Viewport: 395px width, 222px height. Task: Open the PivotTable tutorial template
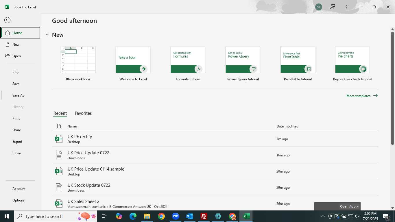298,64
